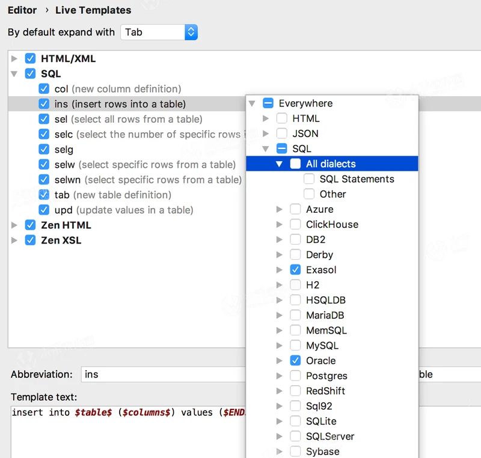
Task: Disable the tab template checkbox
Action: (44, 195)
